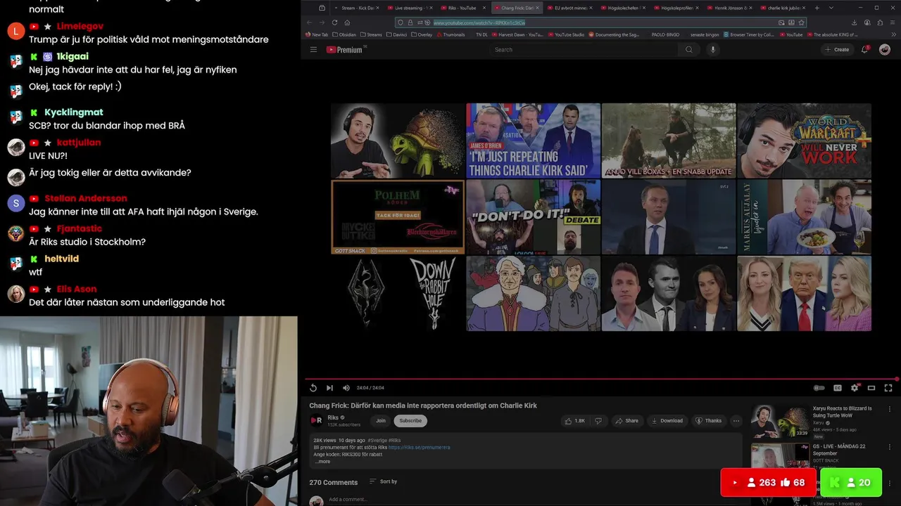Open the Streams bookmarks folder
Viewport: 901px width, 506px height.
(371, 34)
